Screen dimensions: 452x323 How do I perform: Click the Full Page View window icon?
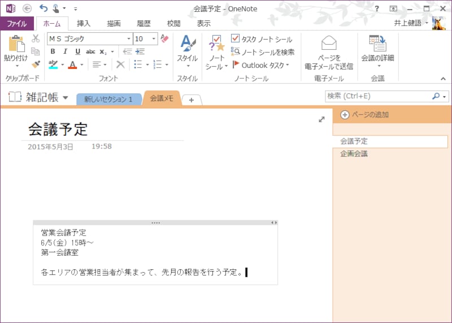click(x=393, y=8)
